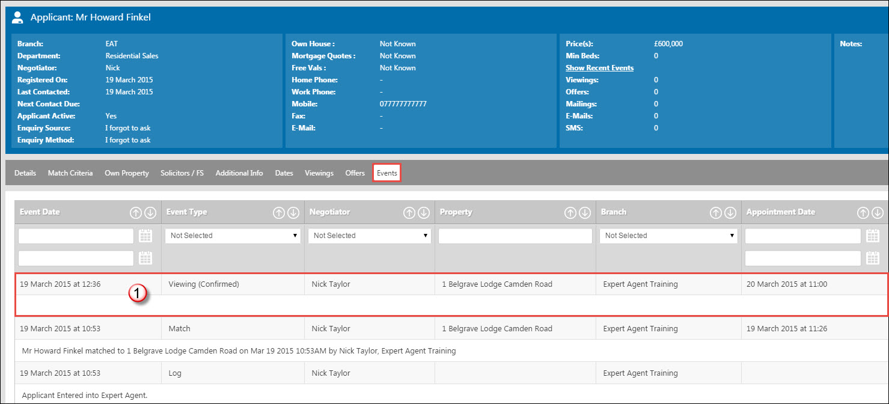Image resolution: width=889 pixels, height=404 pixels.
Task: Select the Events tab
Action: [387, 173]
